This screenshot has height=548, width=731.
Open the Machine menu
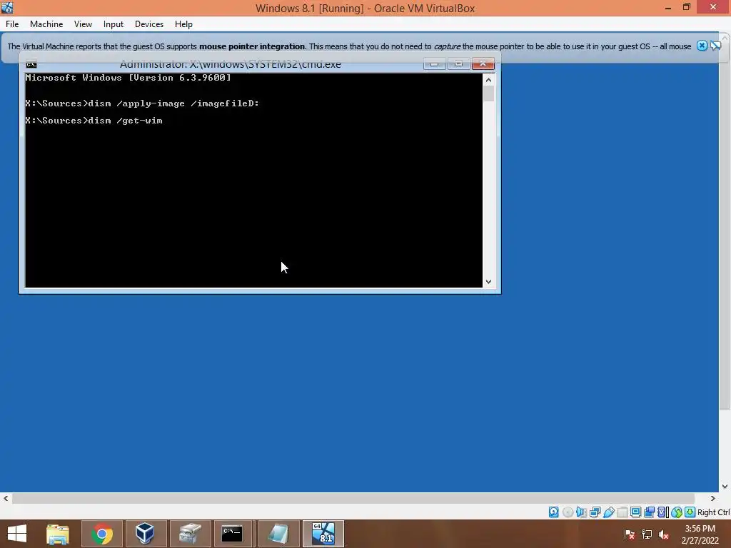[x=46, y=24]
